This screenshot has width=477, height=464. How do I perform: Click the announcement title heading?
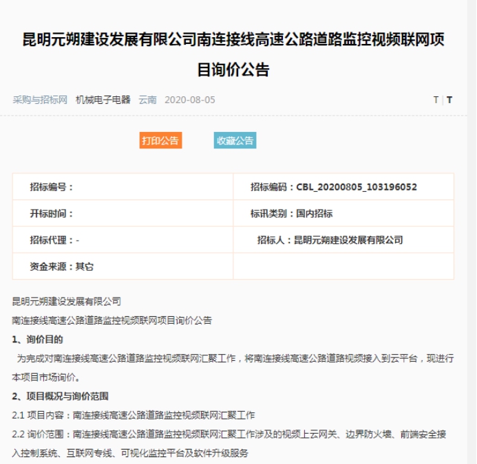coord(233,54)
